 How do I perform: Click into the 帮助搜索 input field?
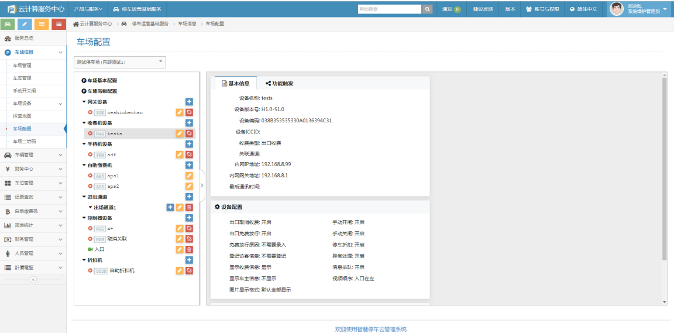(x=390, y=9)
